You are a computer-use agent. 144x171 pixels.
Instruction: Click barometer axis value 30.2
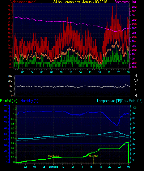[134, 7]
